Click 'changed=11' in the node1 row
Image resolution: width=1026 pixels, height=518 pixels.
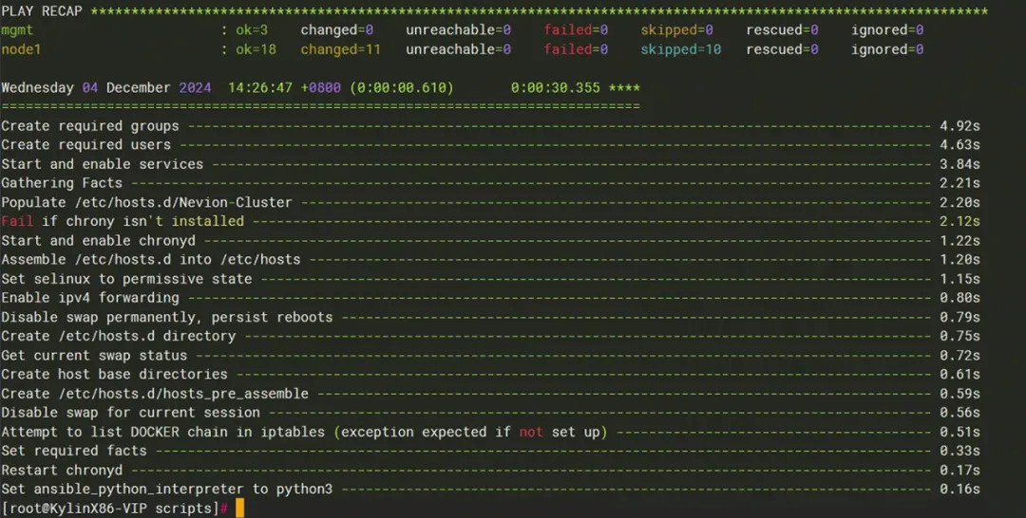[340, 49]
